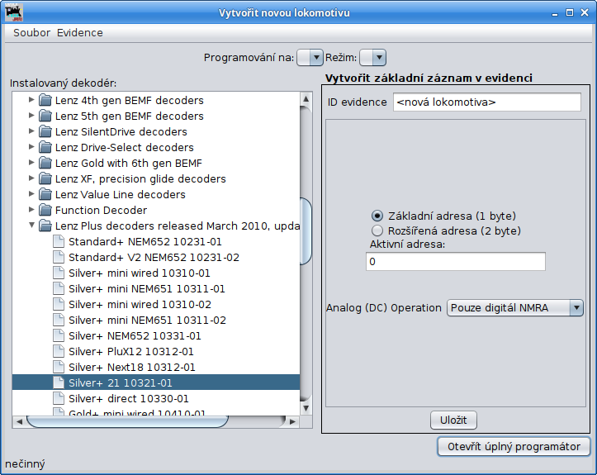Open the Soubor menu

click(31, 32)
